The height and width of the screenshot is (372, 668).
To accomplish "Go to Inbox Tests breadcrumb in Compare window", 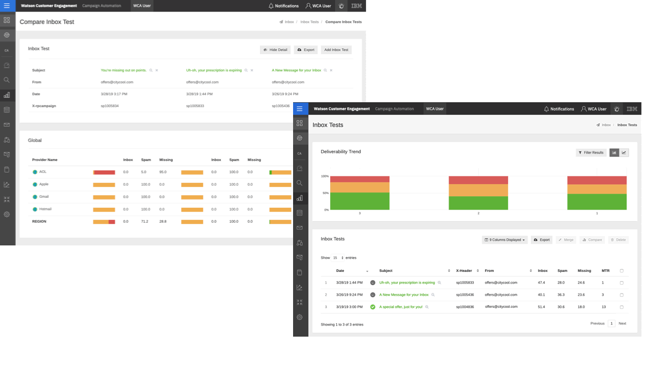I will [x=310, y=22].
